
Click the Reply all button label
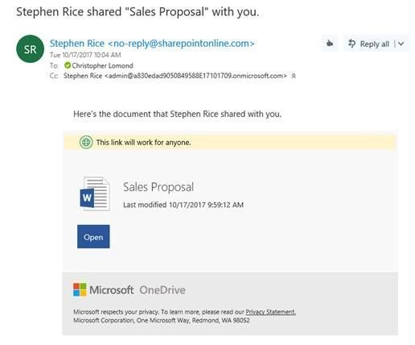pyautogui.click(x=375, y=44)
